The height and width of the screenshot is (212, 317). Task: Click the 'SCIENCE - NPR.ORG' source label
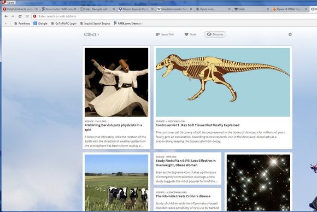166,157
